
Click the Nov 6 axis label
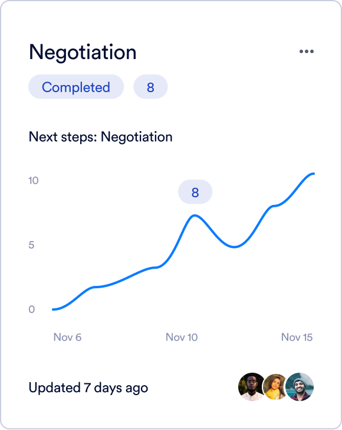click(x=67, y=337)
